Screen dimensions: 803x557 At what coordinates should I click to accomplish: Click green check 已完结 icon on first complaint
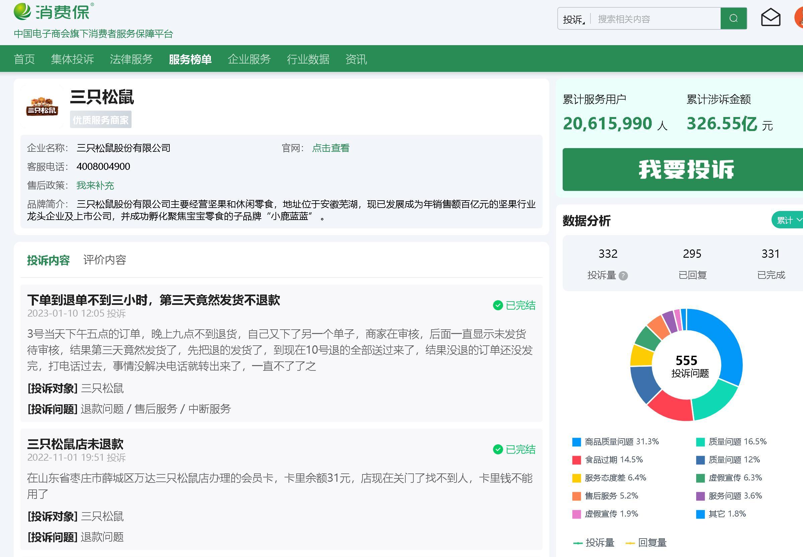[498, 305]
